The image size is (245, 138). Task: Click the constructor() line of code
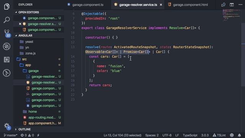[101, 38]
